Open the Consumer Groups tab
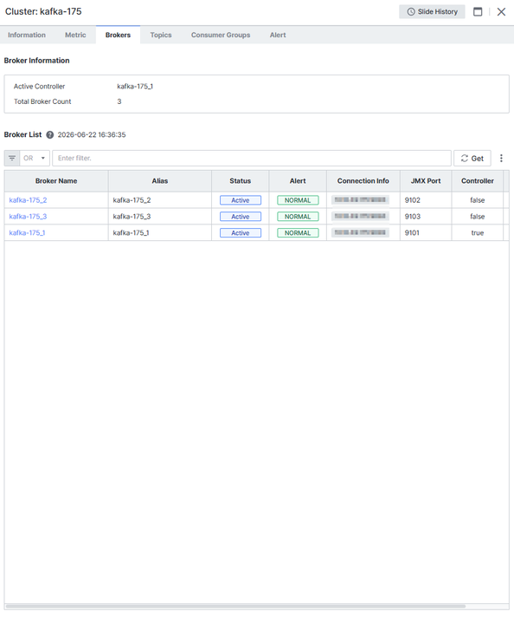The height and width of the screenshot is (618, 514). pyautogui.click(x=221, y=35)
